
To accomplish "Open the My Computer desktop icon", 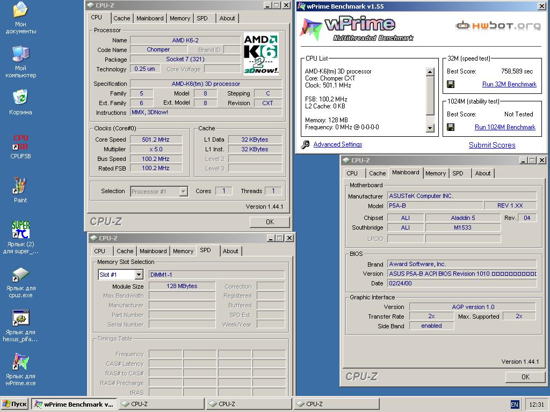I will pos(20,54).
